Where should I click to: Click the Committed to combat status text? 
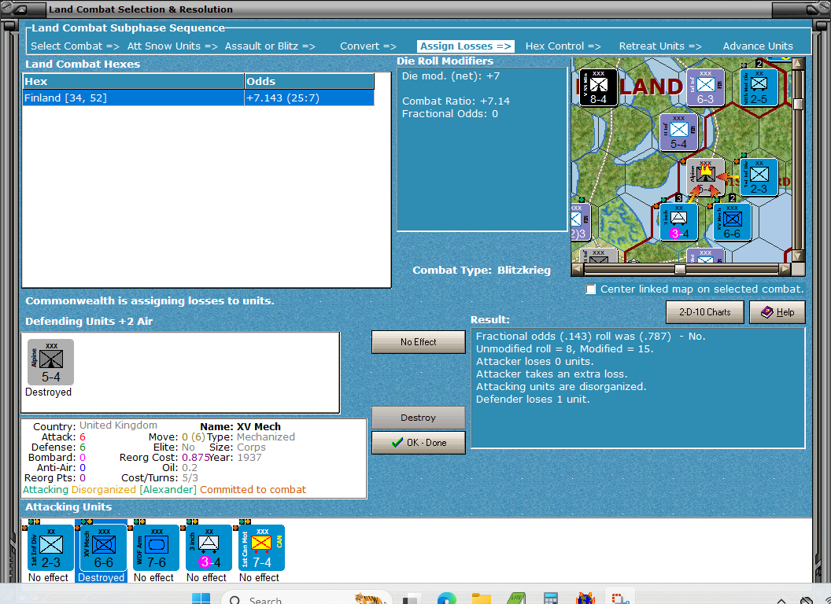point(253,489)
